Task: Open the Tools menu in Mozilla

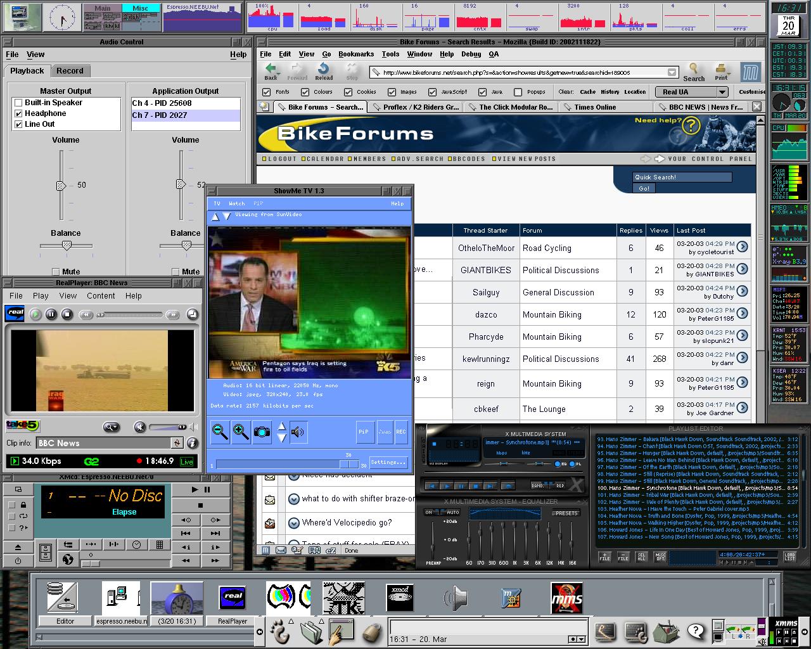Action: 390,55
